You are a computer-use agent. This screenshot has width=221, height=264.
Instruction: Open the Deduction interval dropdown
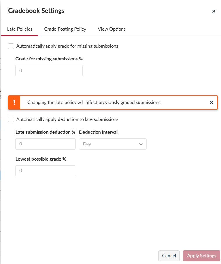coord(113,144)
